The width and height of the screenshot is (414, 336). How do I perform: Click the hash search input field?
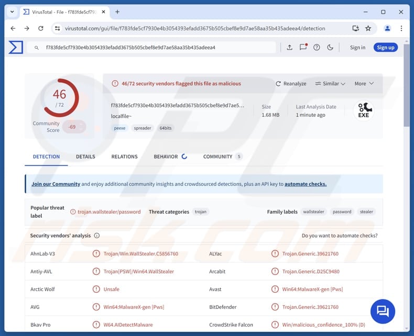[151, 48]
